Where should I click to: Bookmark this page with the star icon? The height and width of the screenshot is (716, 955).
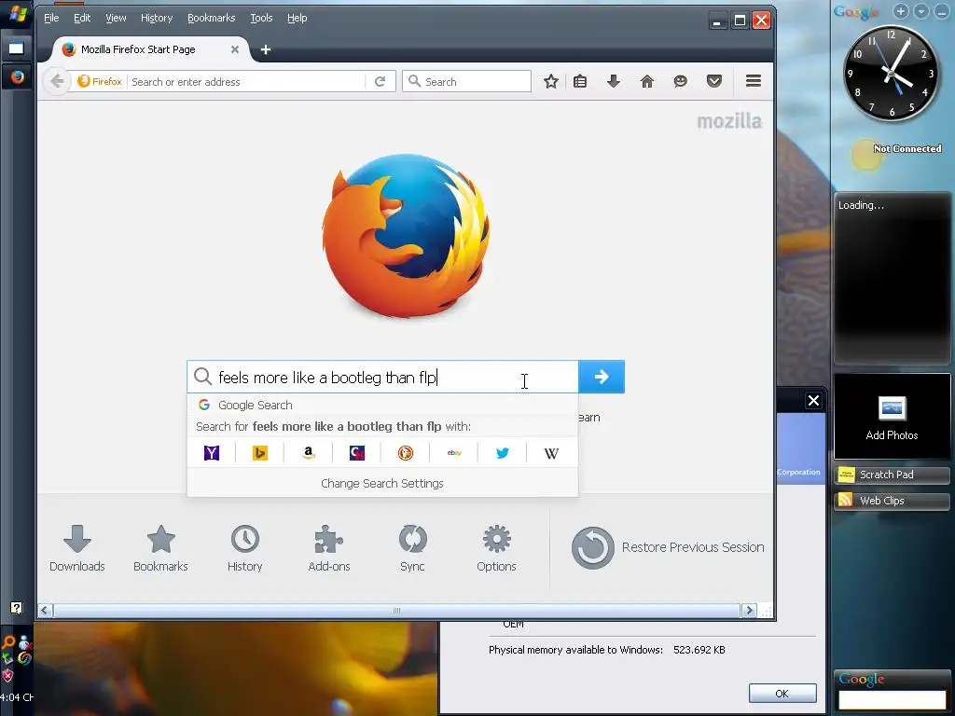550,81
